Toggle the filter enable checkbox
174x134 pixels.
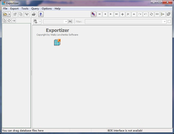click(169, 21)
